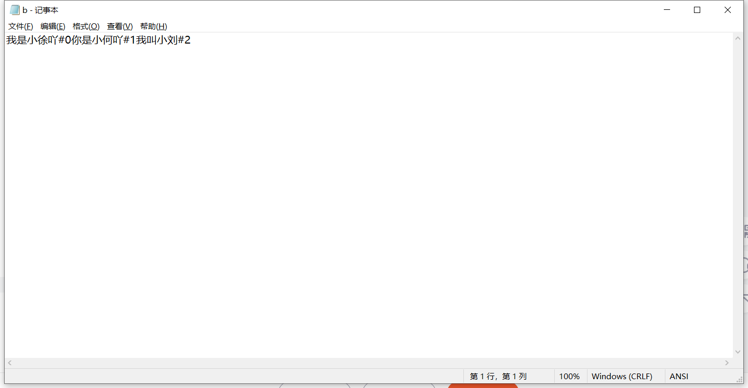Minimize the Notepad window

tap(667, 10)
